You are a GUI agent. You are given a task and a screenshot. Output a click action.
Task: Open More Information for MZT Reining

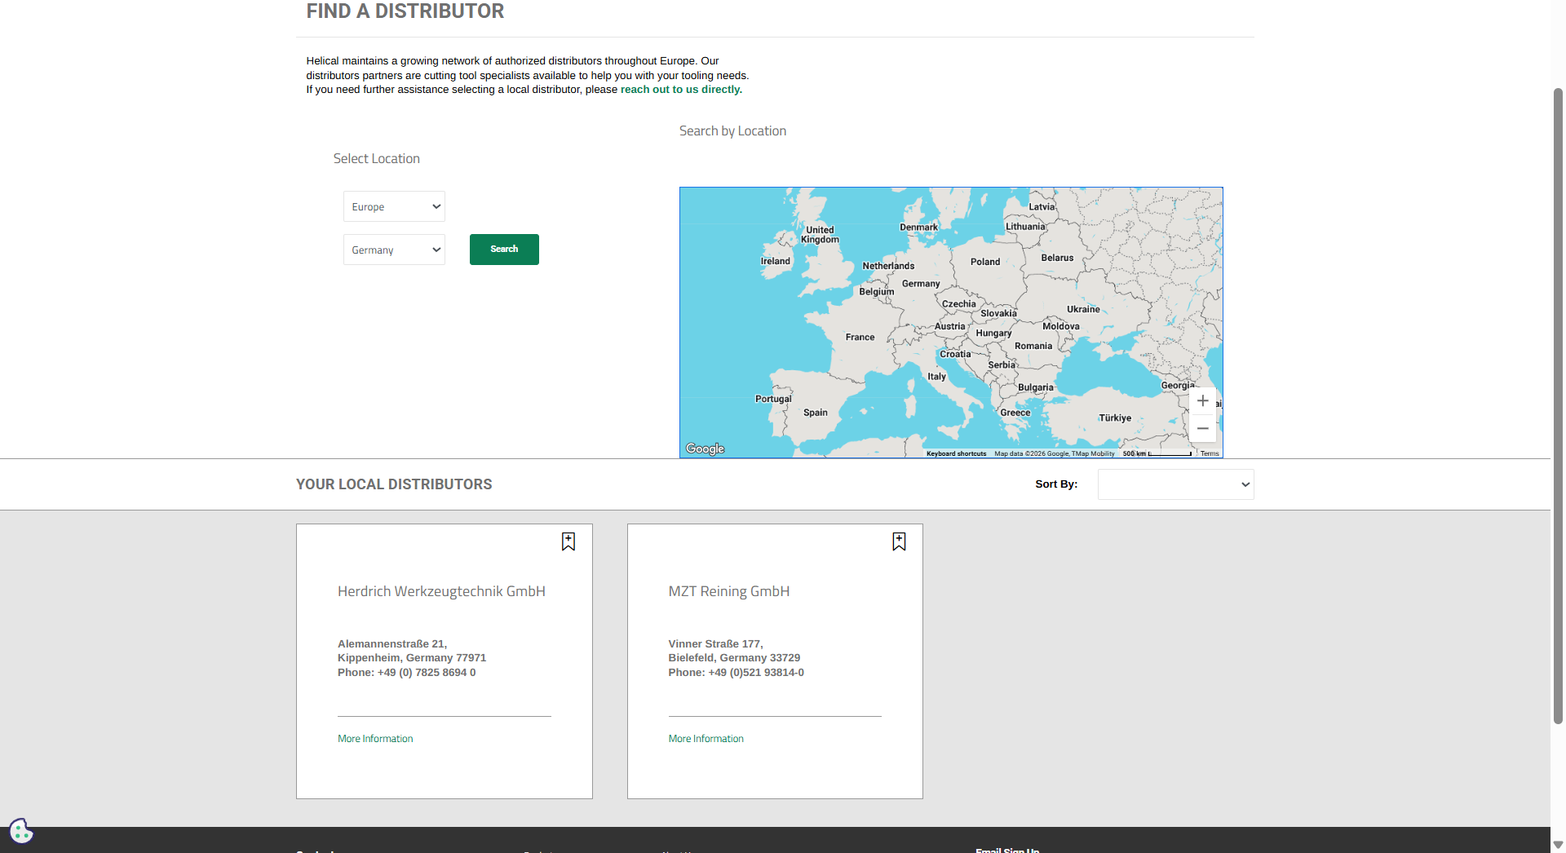pos(706,738)
